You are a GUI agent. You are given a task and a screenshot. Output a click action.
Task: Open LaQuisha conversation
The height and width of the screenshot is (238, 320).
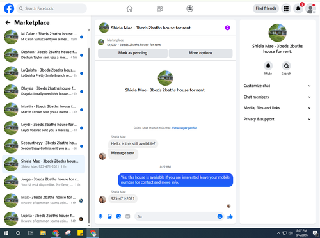[44, 73]
